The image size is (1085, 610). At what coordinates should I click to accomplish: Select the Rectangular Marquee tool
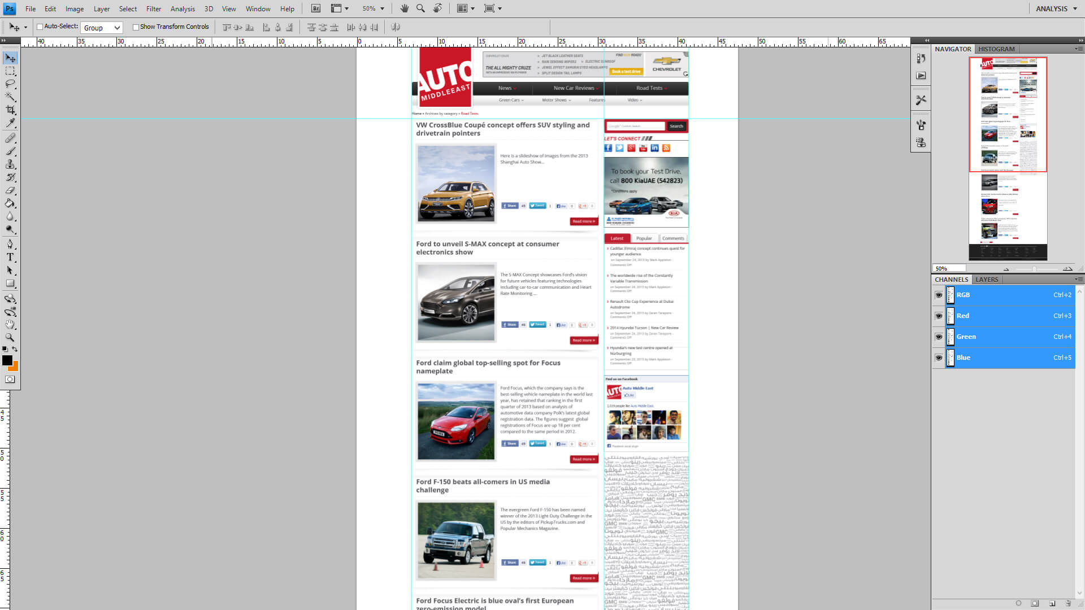[10, 71]
